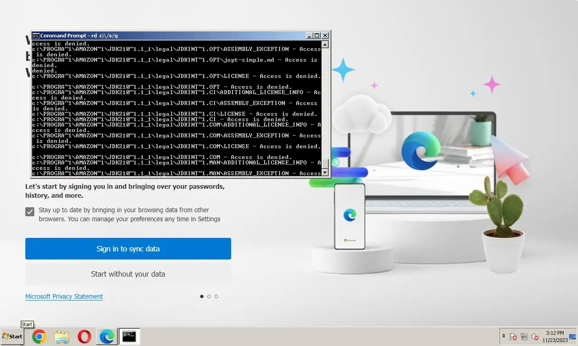Show hidden system tray icons

point(503,337)
